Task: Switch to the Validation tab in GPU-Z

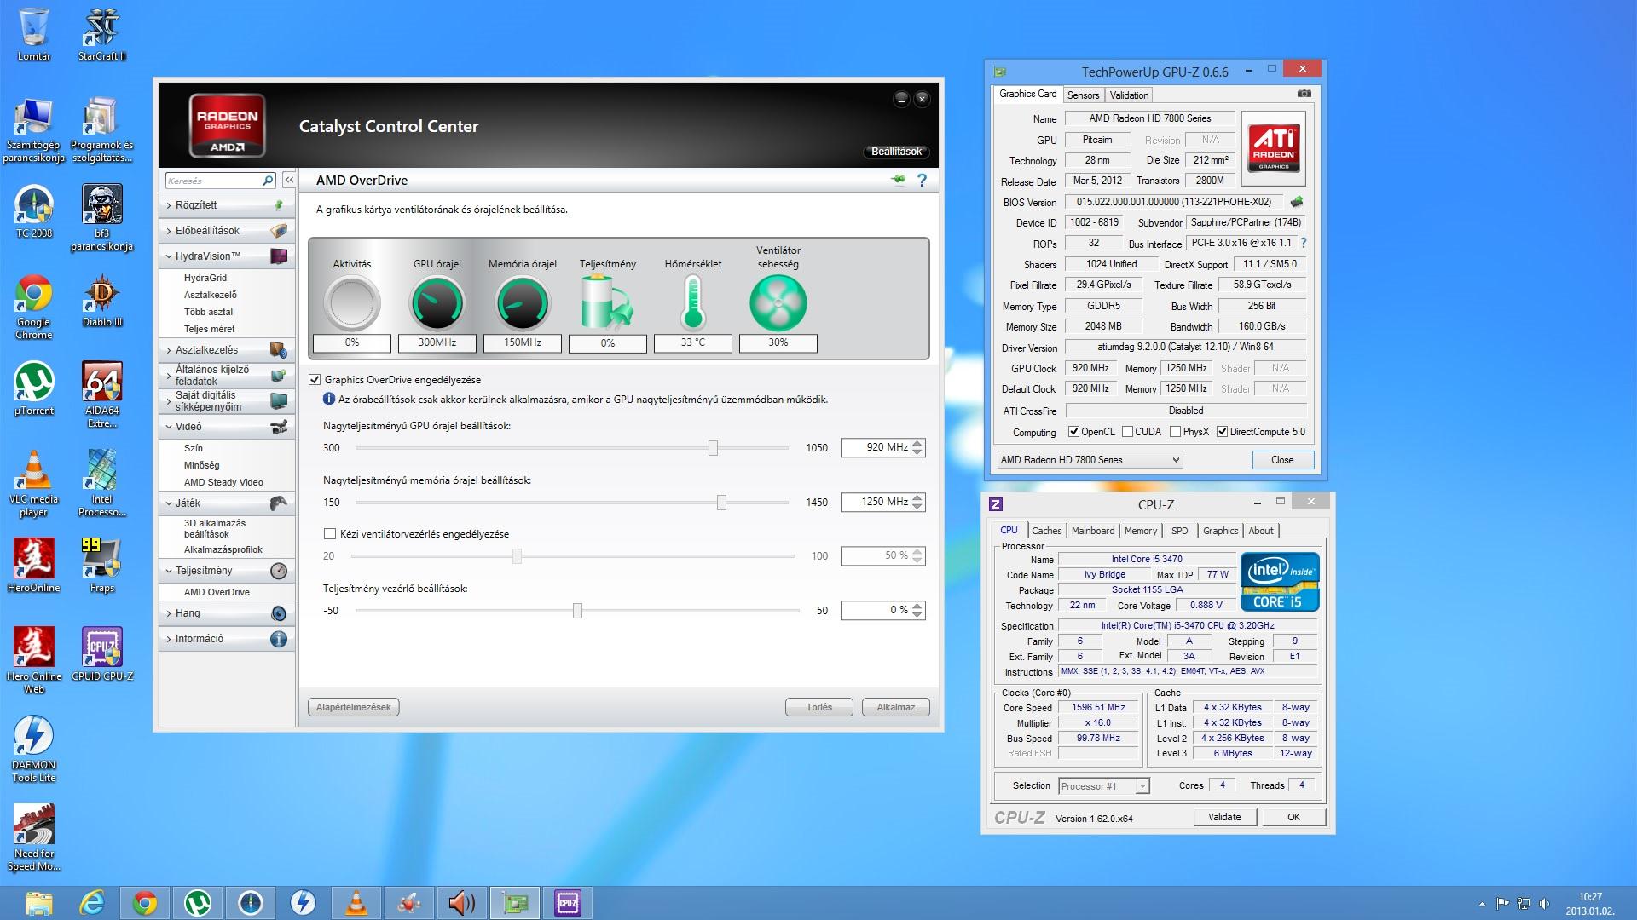Action: tap(1129, 95)
